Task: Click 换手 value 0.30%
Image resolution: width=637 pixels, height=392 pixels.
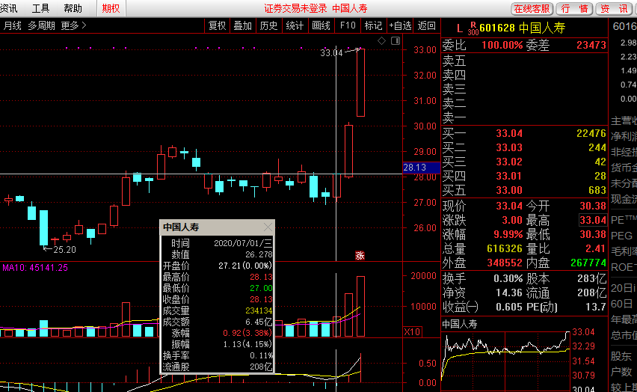Action: pyautogui.click(x=508, y=278)
